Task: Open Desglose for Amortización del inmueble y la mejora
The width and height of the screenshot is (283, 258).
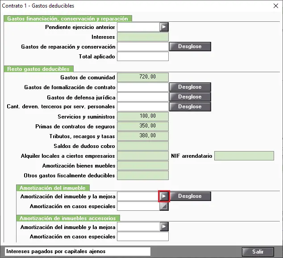Action: tap(191, 196)
